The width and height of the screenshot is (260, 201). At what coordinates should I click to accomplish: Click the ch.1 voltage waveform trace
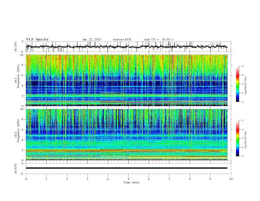coord(126,47)
